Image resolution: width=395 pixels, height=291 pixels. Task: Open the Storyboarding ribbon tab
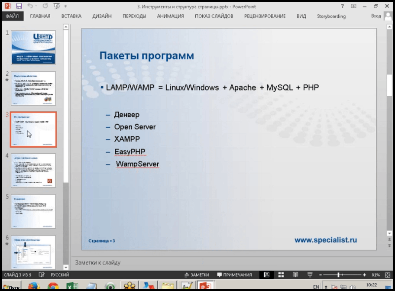(x=331, y=16)
